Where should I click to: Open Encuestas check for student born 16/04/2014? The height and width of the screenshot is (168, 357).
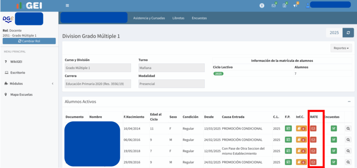(334, 128)
